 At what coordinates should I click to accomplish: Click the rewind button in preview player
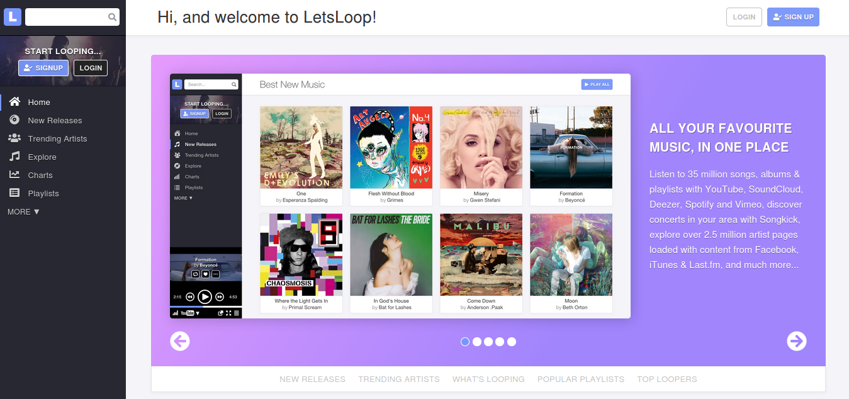[x=190, y=296]
